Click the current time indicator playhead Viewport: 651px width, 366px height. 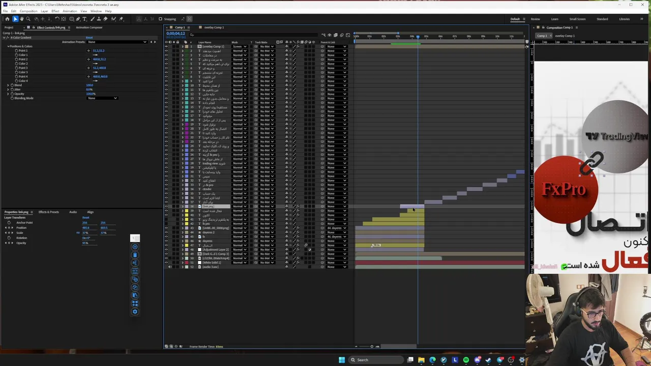[418, 37]
